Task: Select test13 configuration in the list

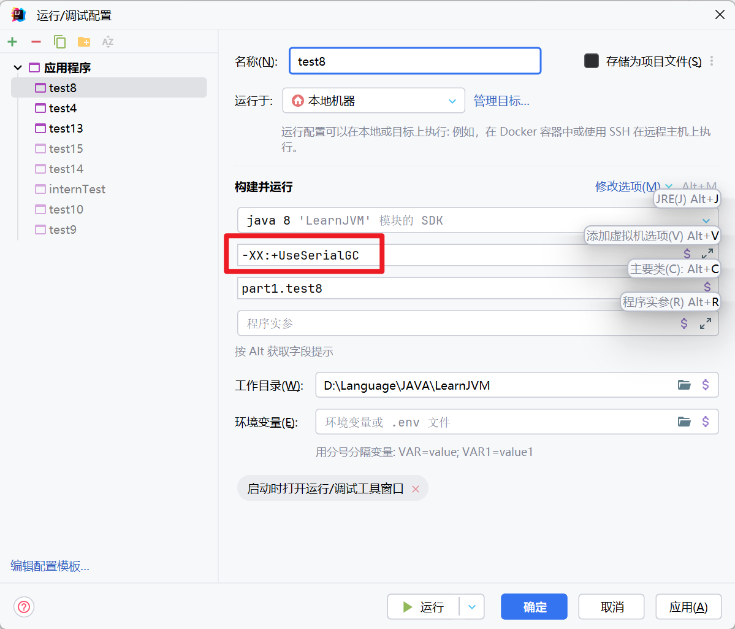Action: coord(66,128)
